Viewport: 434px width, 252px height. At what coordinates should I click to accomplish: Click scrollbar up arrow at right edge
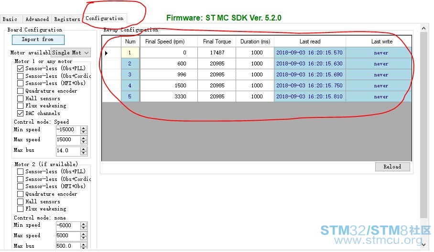point(423,28)
